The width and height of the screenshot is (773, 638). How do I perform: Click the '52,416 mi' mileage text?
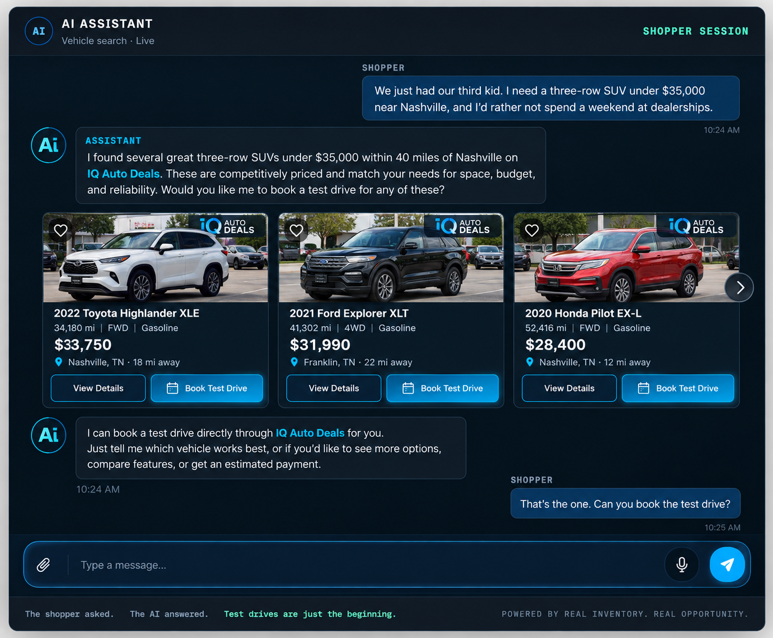coord(546,328)
